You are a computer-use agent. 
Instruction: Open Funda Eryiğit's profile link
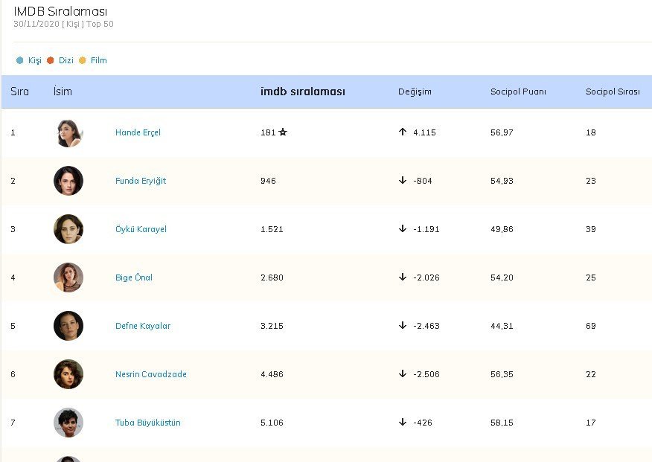click(x=141, y=181)
